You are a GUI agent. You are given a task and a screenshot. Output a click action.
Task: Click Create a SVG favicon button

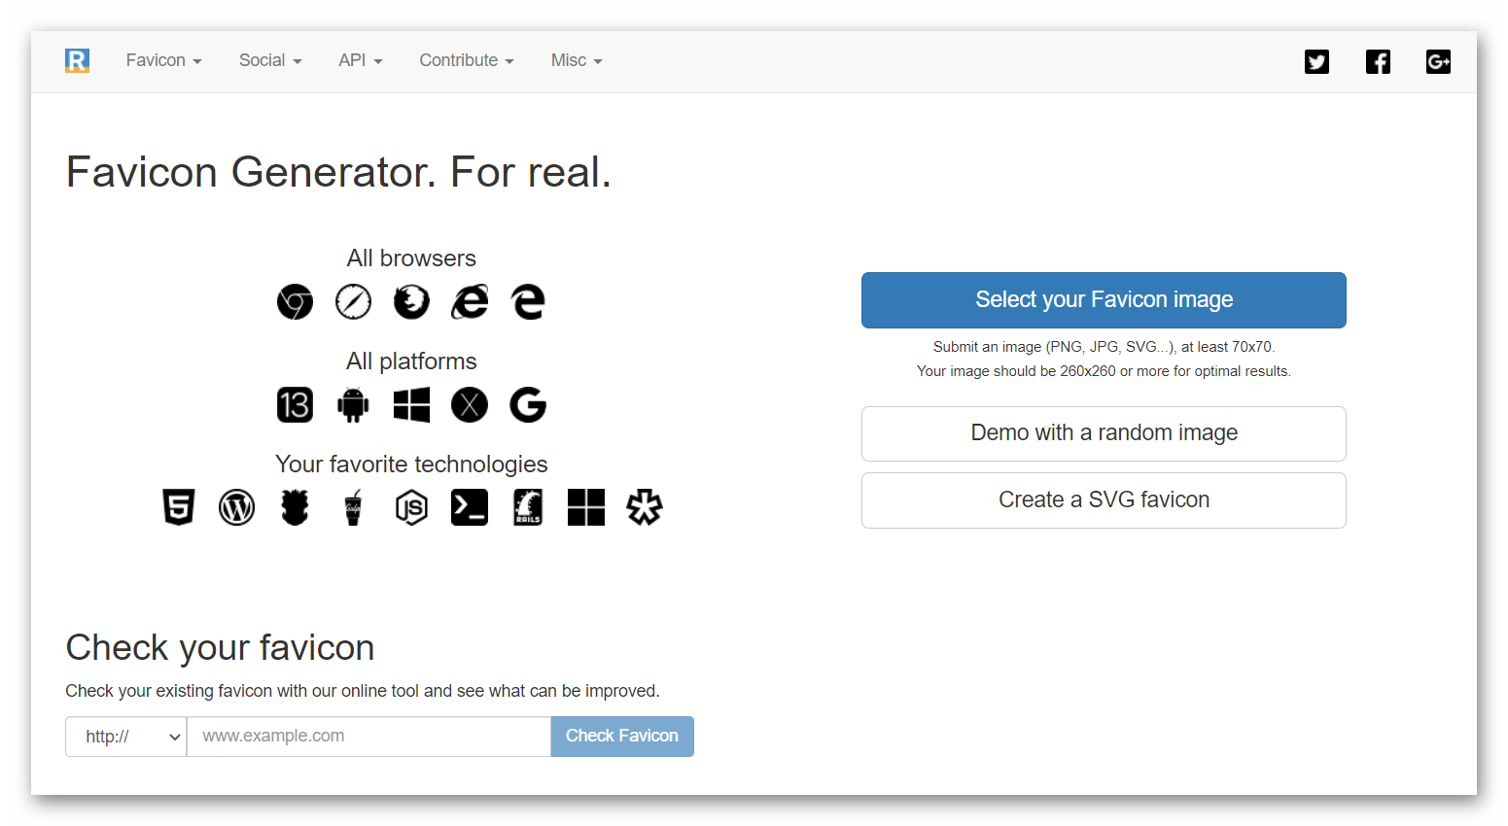point(1104,500)
